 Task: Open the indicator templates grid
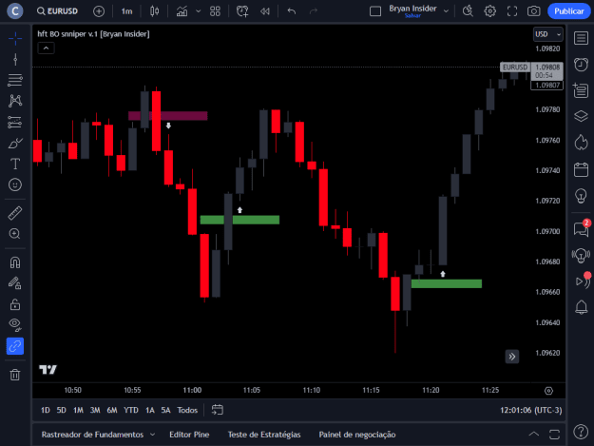pyautogui.click(x=215, y=11)
